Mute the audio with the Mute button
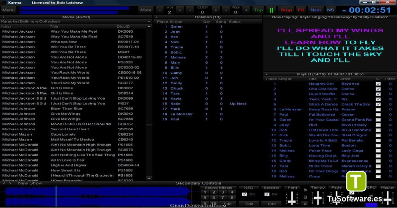Viewport: 397px width, 208px height. [146, 10]
